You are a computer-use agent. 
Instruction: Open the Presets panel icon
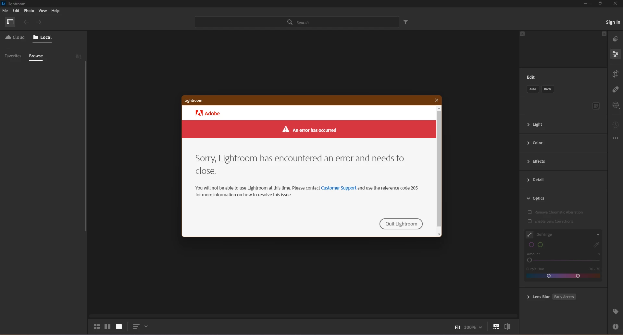(x=616, y=39)
